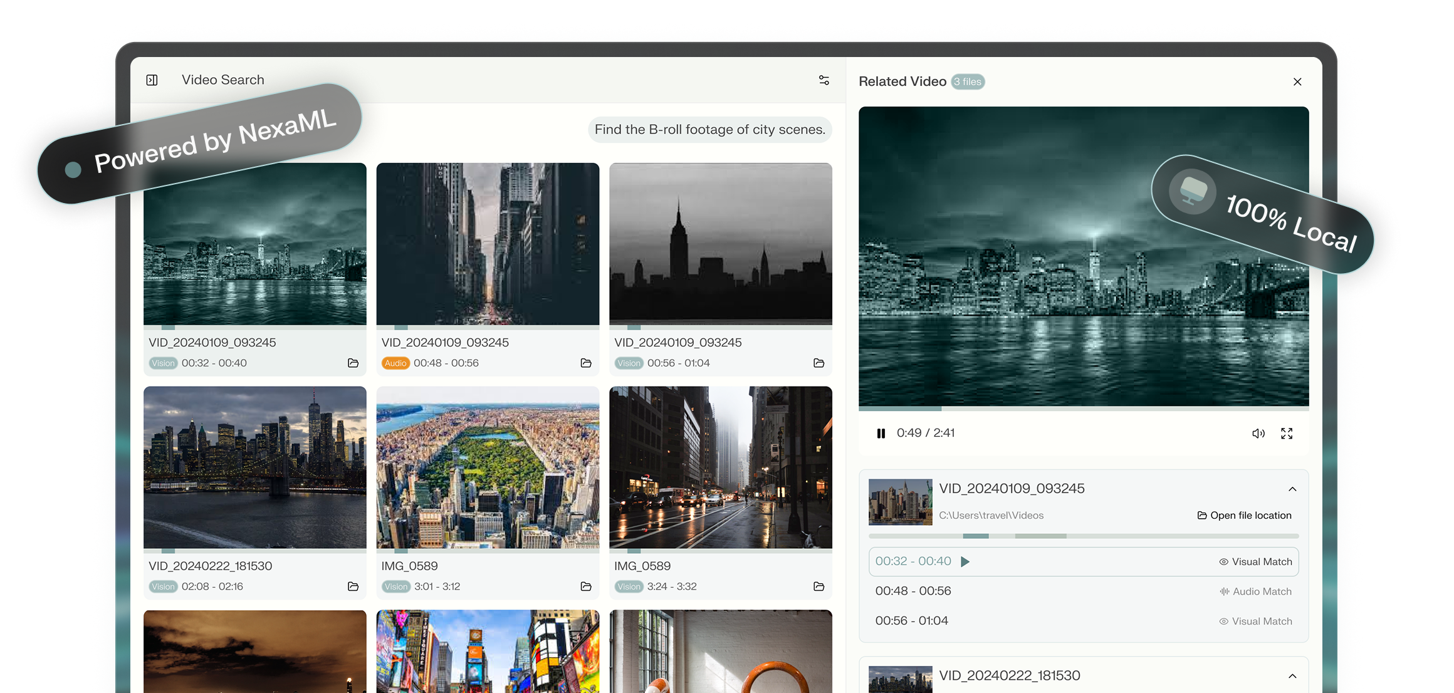
Task: Close the Related Video panel
Action: [1297, 82]
